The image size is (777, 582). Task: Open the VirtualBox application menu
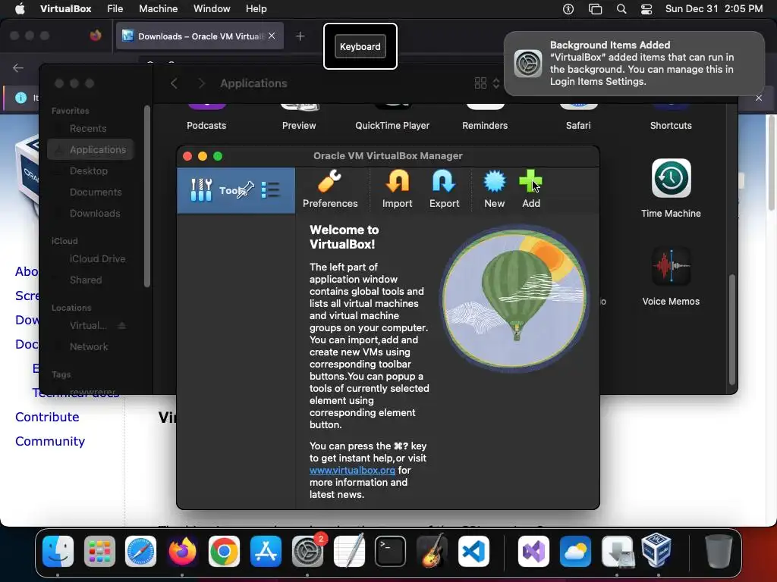[x=65, y=9]
